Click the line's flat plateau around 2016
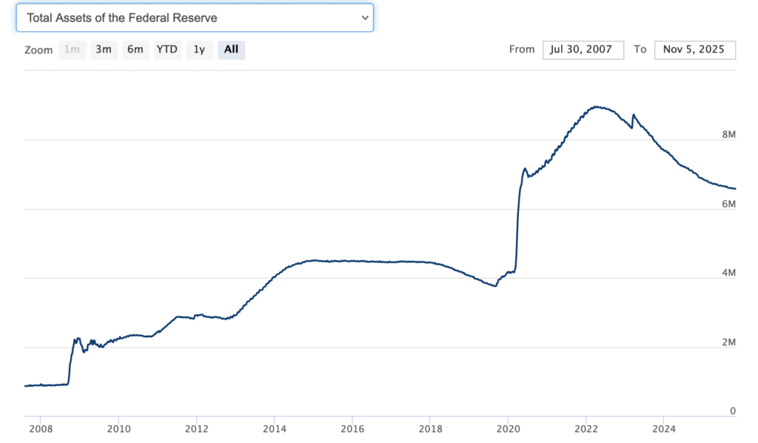This screenshot has height=443, width=758. click(352, 261)
